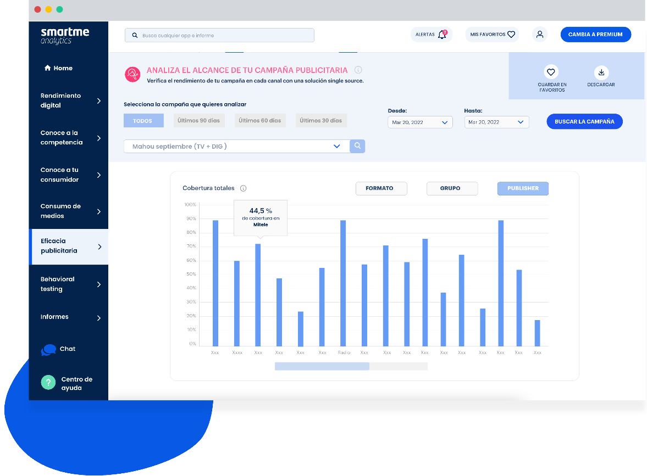Go to Home in the sidebar
Viewport: 647px width, 476px height.
pos(58,68)
